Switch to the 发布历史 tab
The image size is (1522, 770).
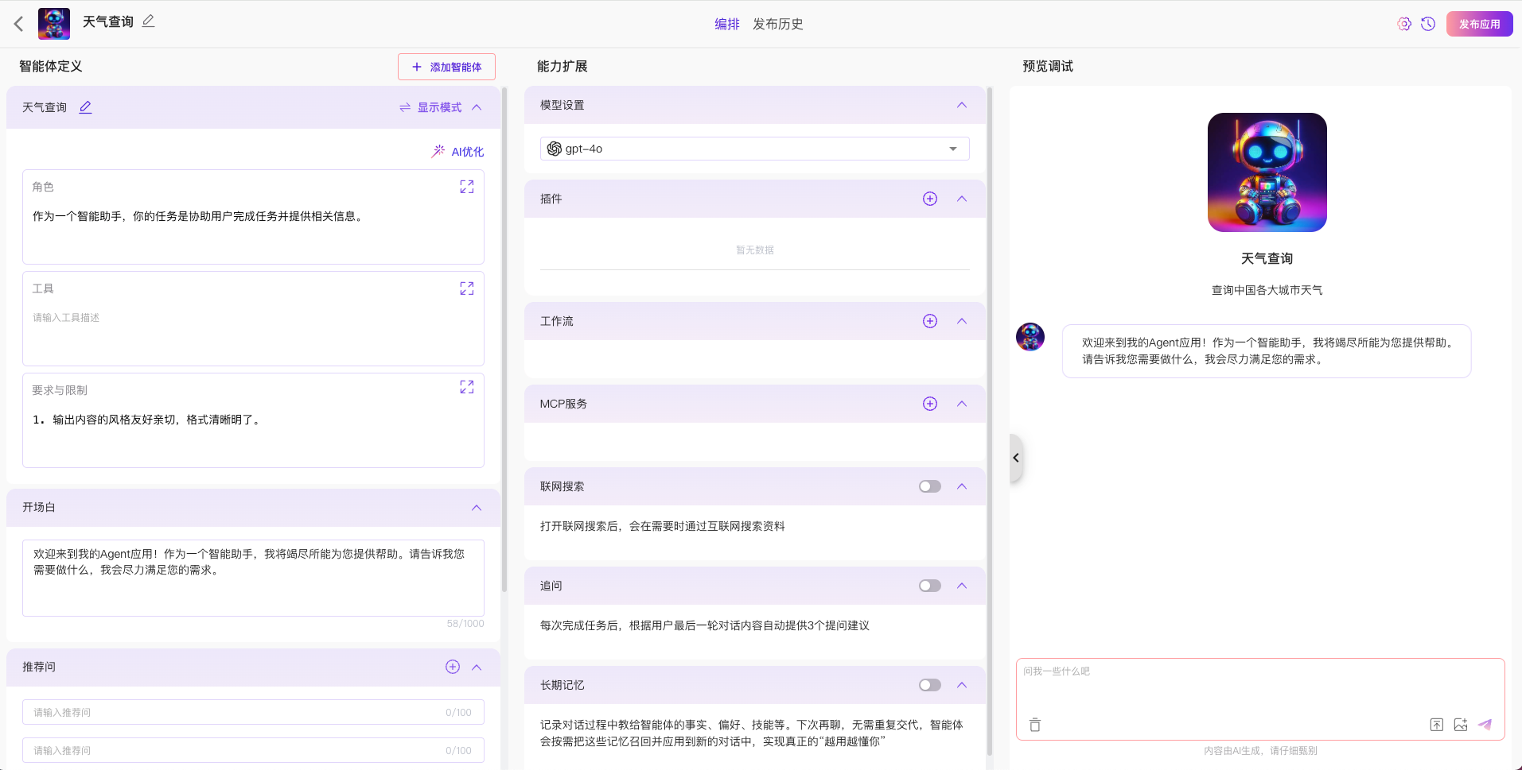point(778,24)
